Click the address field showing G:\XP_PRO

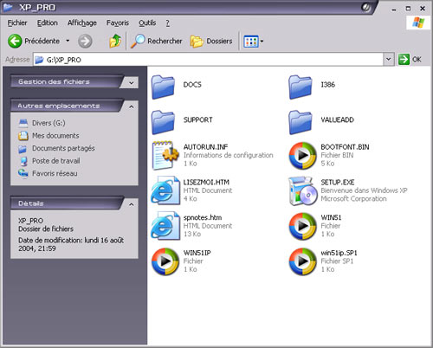pyautogui.click(x=208, y=60)
